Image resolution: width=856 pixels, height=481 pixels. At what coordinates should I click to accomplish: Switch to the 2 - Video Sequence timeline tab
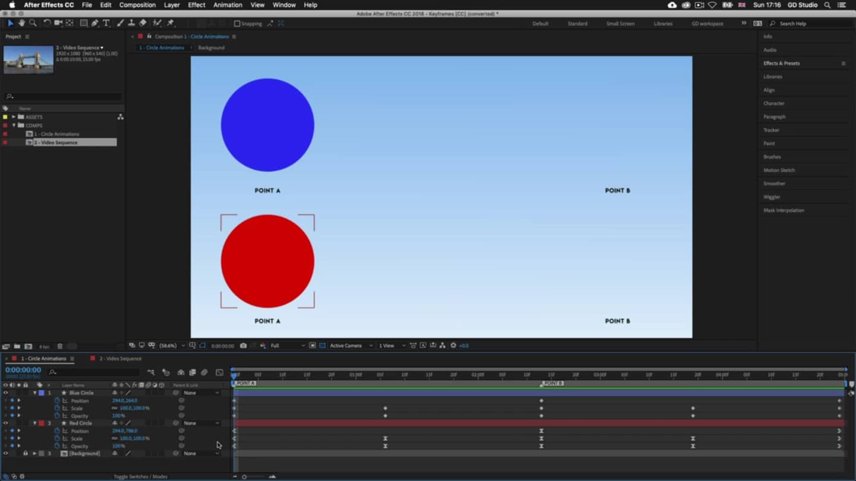(x=120, y=359)
